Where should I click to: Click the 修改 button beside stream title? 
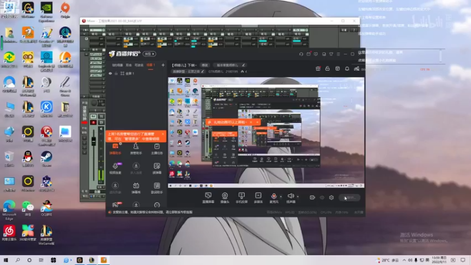pyautogui.click(x=204, y=65)
